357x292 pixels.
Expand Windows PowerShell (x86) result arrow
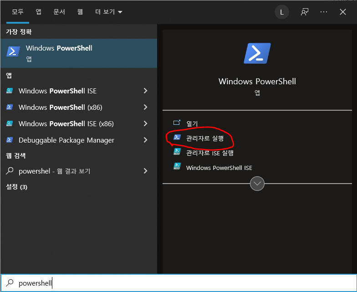[146, 107]
